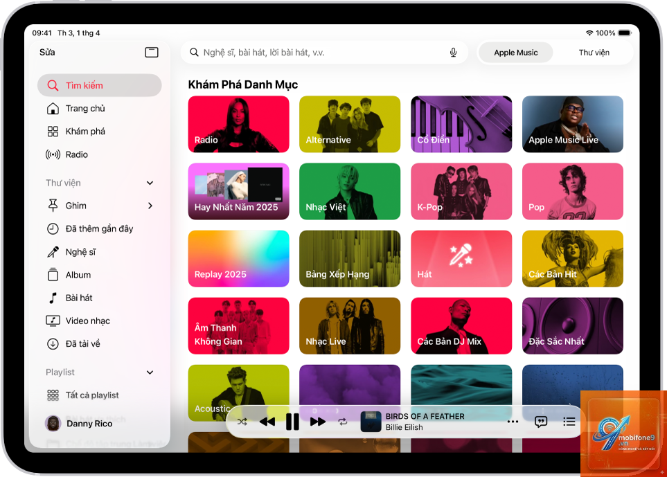Screen dimensions: 667x477
Task: Open Danny Rico profile
Action: pos(79,424)
